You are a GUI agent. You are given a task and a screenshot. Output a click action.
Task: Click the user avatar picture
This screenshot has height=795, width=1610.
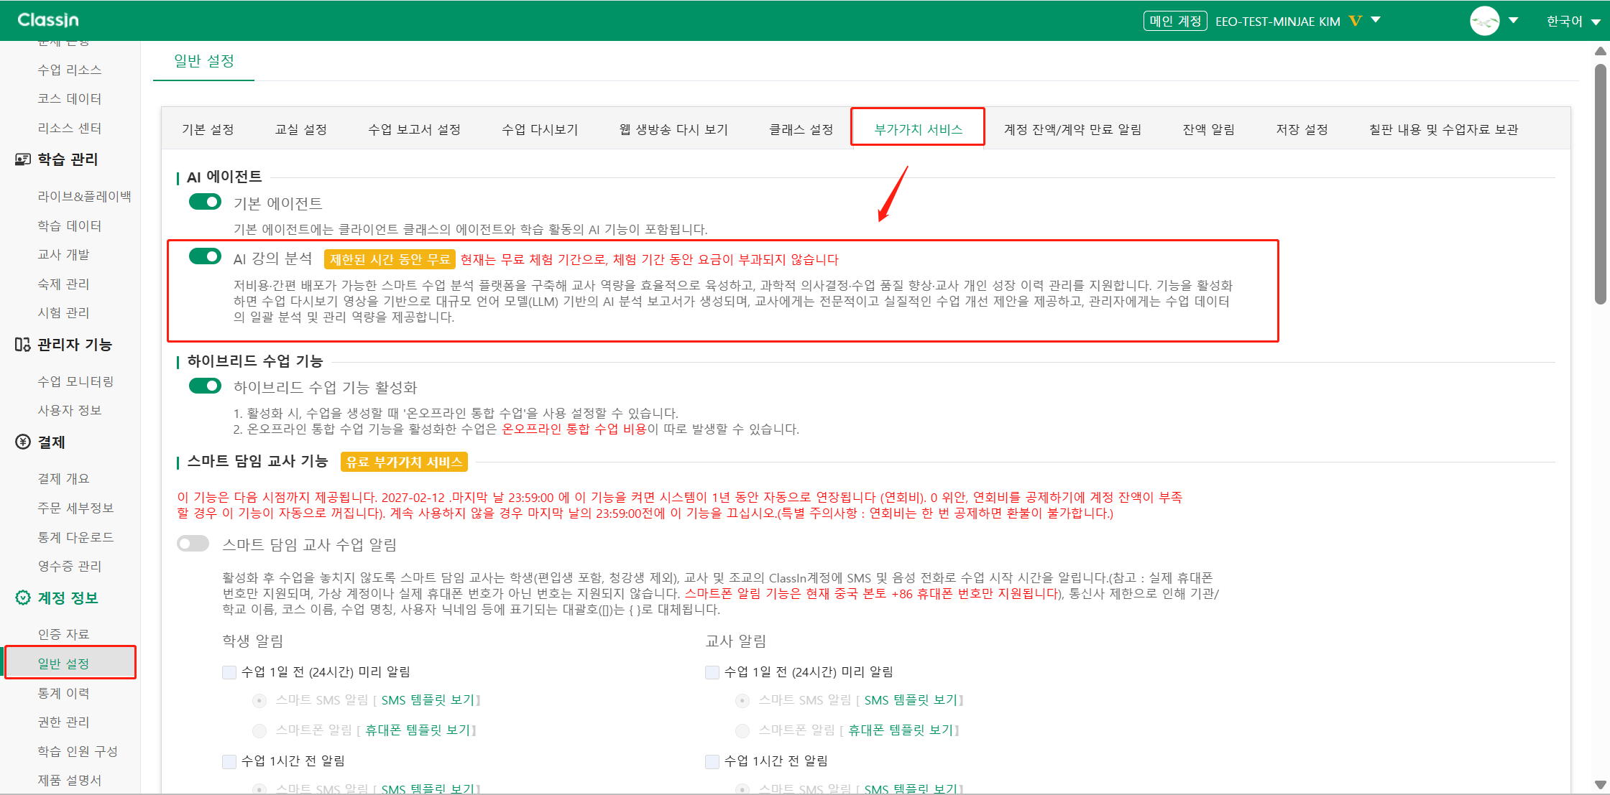(1484, 21)
